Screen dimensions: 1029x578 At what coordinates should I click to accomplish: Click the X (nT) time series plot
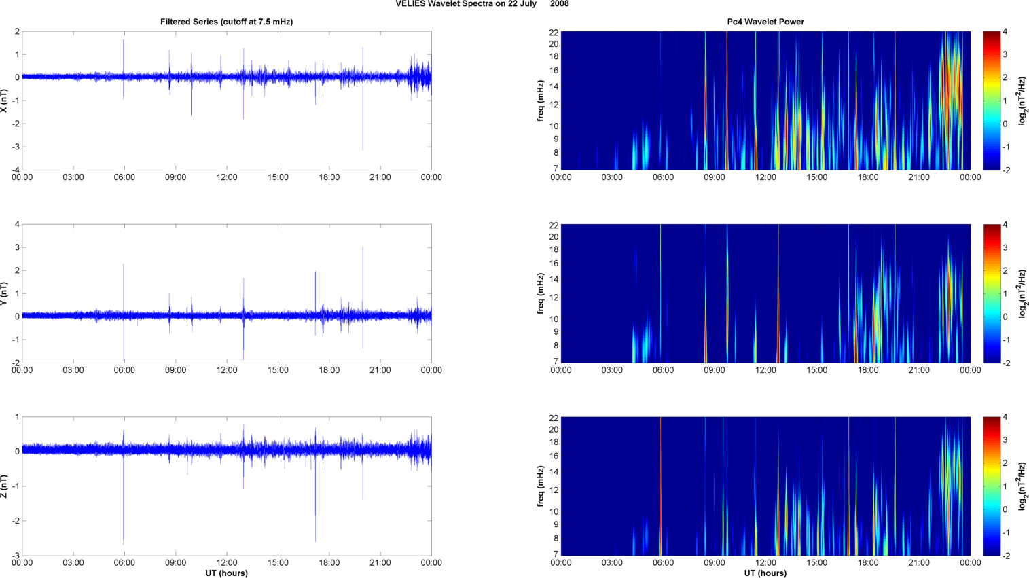(x=226, y=101)
